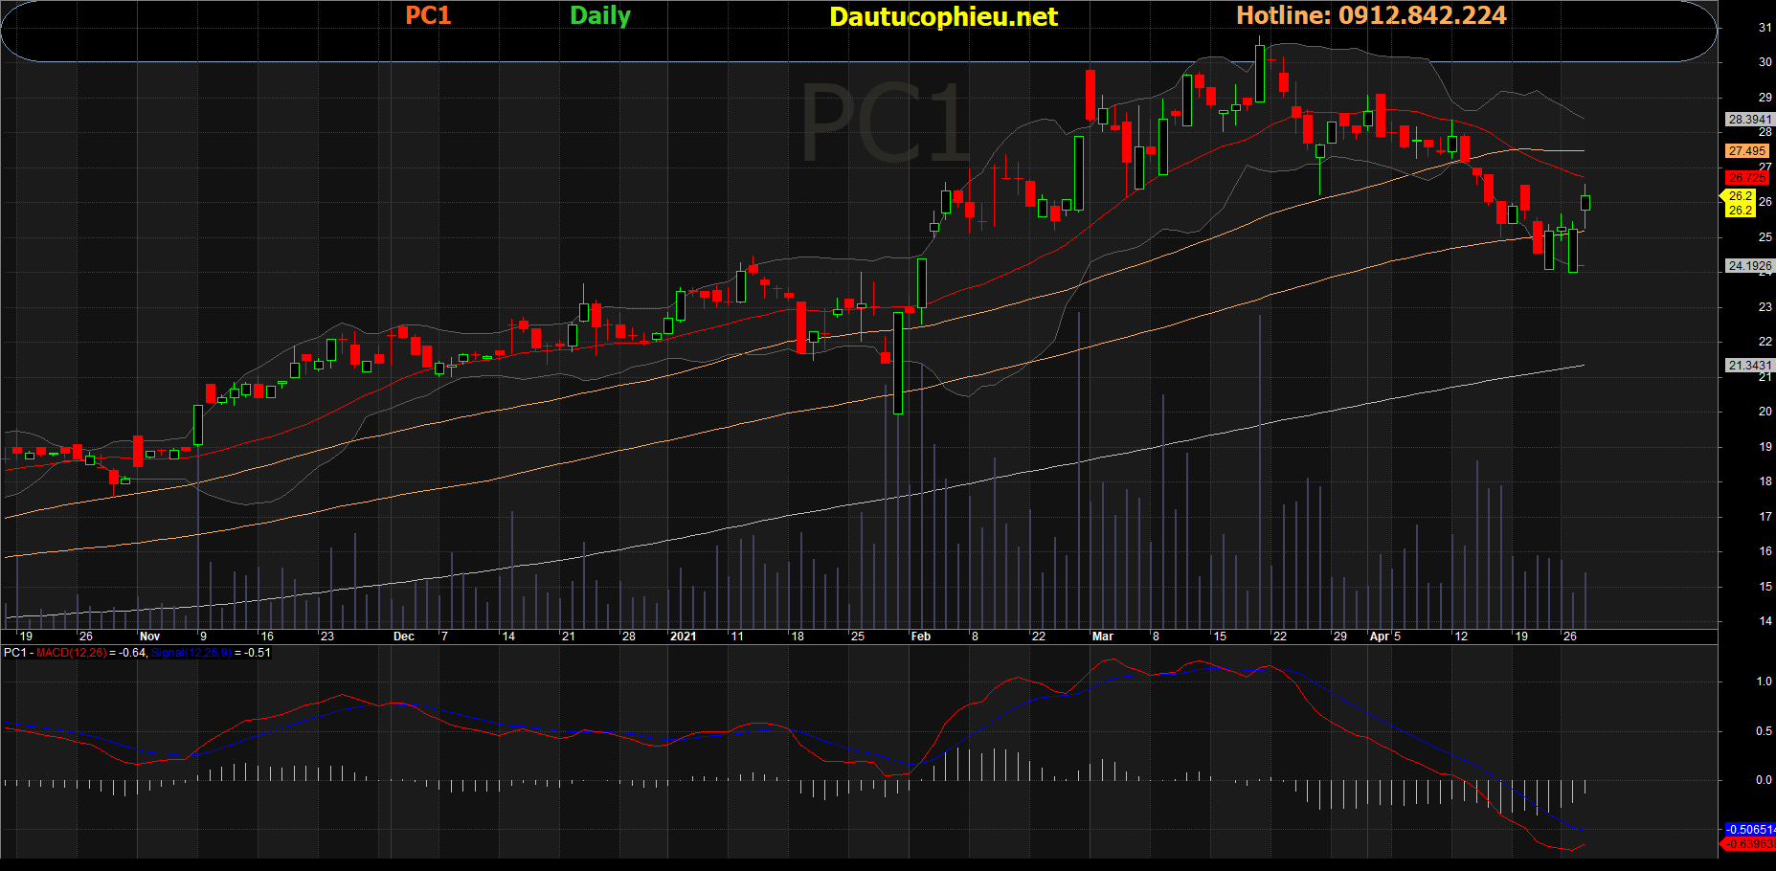Click the 21.3431 long-term average label
Viewport: 1776px width, 871px height.
click(1748, 366)
